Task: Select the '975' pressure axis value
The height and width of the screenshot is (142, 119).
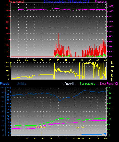Action: [110, 57]
